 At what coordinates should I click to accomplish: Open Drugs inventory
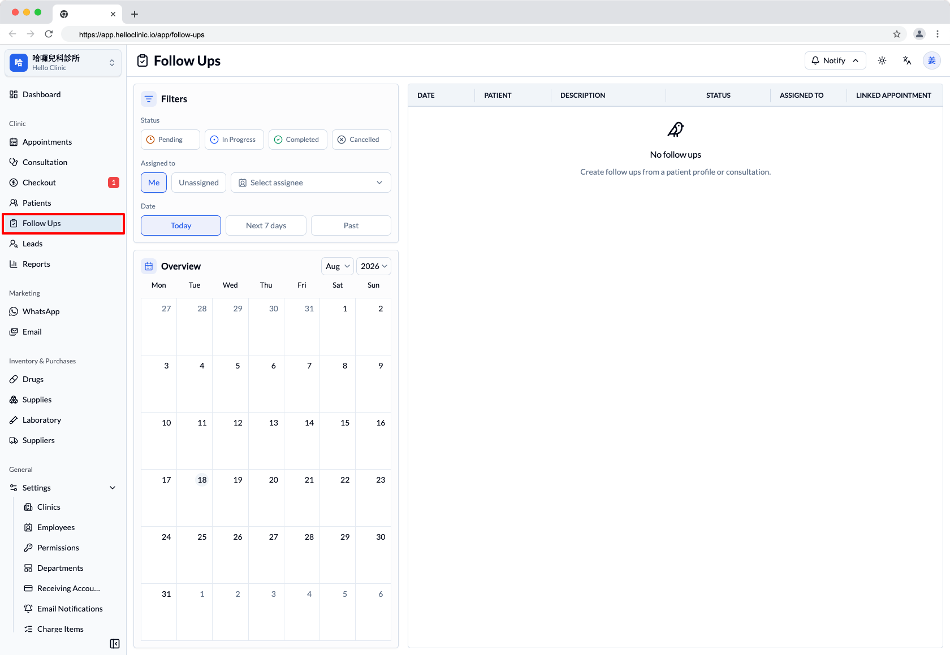63,379
